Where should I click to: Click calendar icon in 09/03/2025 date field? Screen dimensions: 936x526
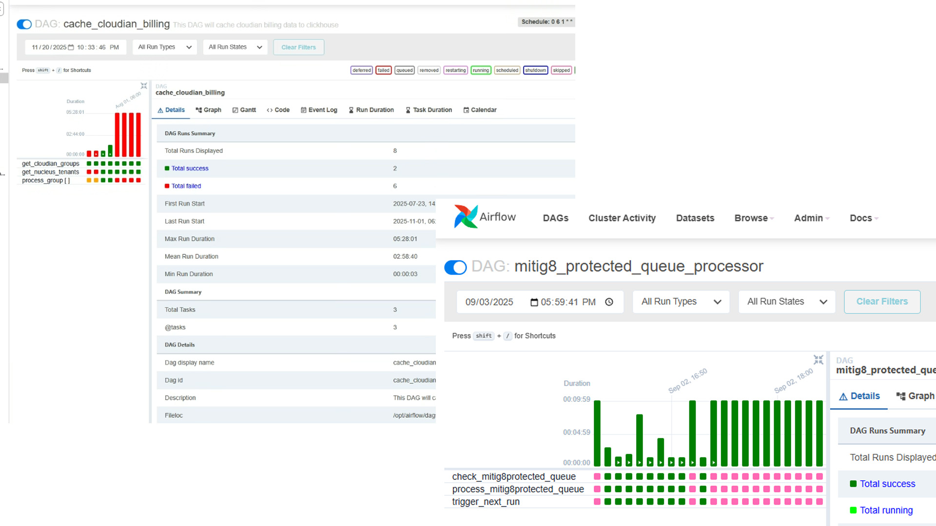pos(534,302)
